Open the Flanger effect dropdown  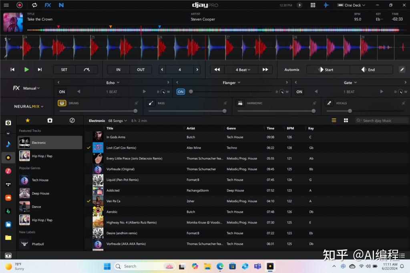231,82
